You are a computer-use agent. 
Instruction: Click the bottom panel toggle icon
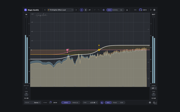click(154, 102)
